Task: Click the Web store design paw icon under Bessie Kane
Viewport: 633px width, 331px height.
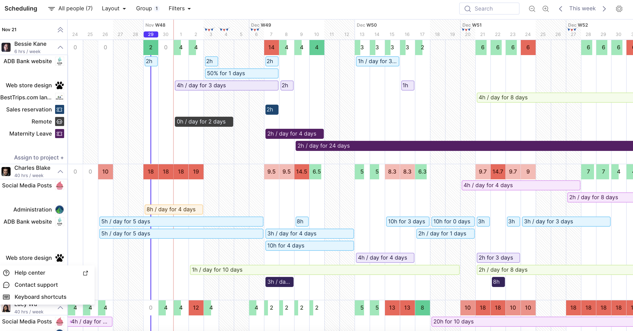Action: [60, 86]
